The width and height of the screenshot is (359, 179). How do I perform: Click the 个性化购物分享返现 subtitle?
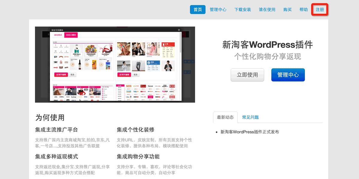[268, 56]
